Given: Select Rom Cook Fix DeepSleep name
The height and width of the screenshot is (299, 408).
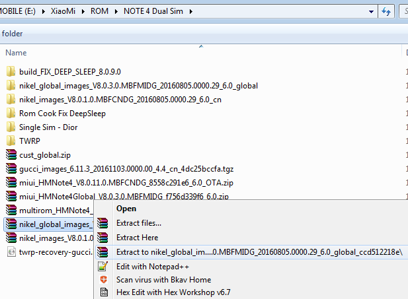Looking at the screenshot, I should [62, 114].
